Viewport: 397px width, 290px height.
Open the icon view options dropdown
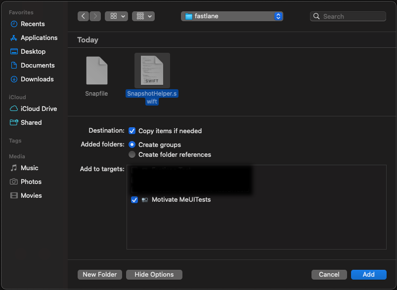(x=116, y=16)
